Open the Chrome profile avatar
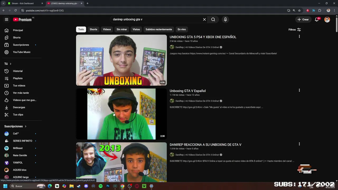 point(328,11)
